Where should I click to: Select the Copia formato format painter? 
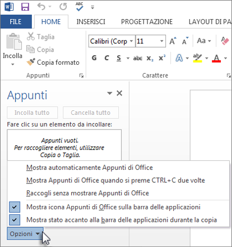pyautogui.click(x=53, y=62)
